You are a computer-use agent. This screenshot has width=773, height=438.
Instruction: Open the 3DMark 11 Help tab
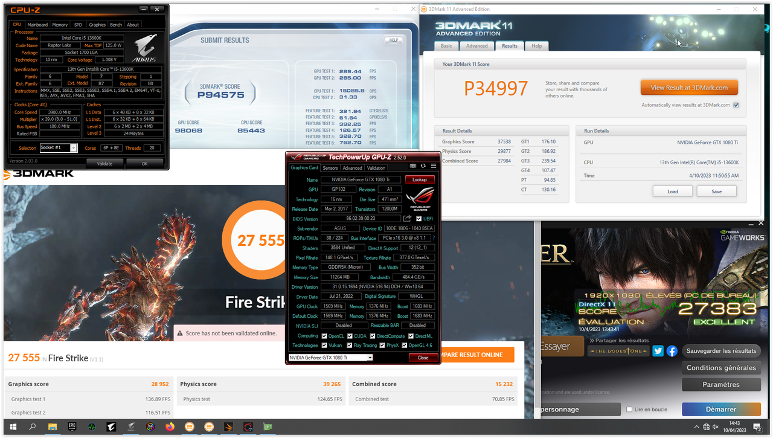[x=536, y=46]
